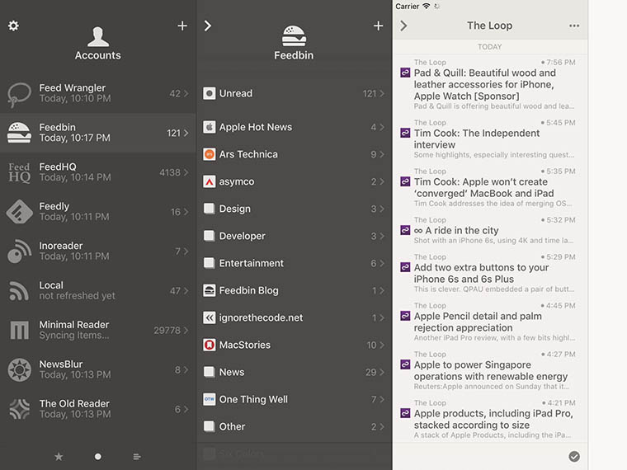Viewport: 627px width, 470px height.
Task: Show unread items with dot filter
Action: click(x=98, y=457)
